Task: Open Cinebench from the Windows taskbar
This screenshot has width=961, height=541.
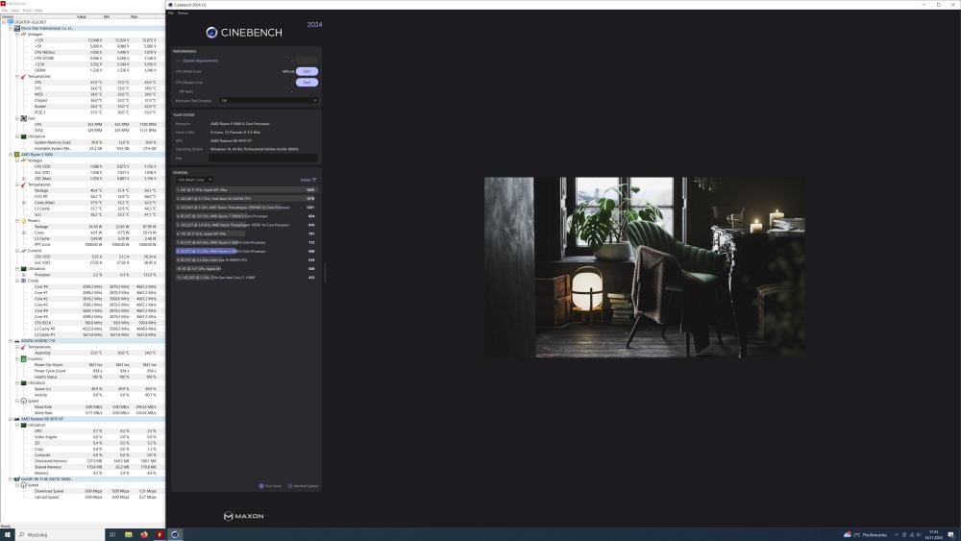Action: (x=176, y=533)
